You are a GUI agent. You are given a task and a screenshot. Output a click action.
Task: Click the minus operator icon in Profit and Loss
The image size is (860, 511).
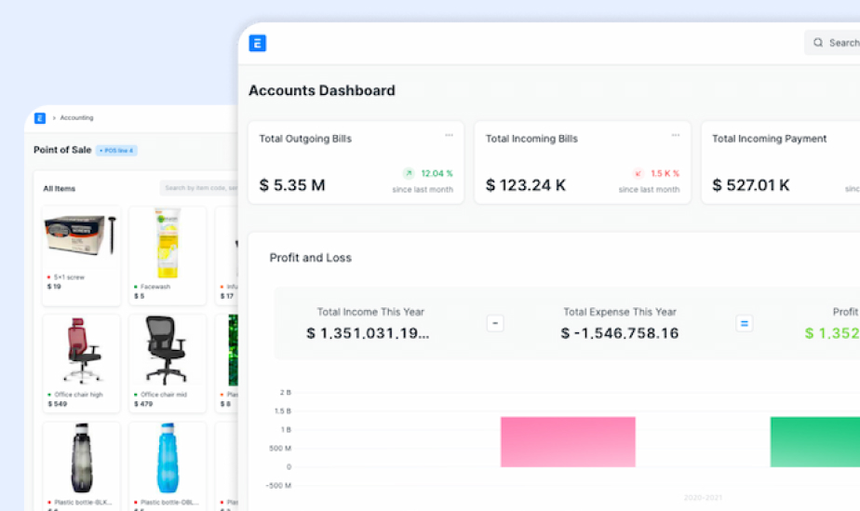(495, 324)
